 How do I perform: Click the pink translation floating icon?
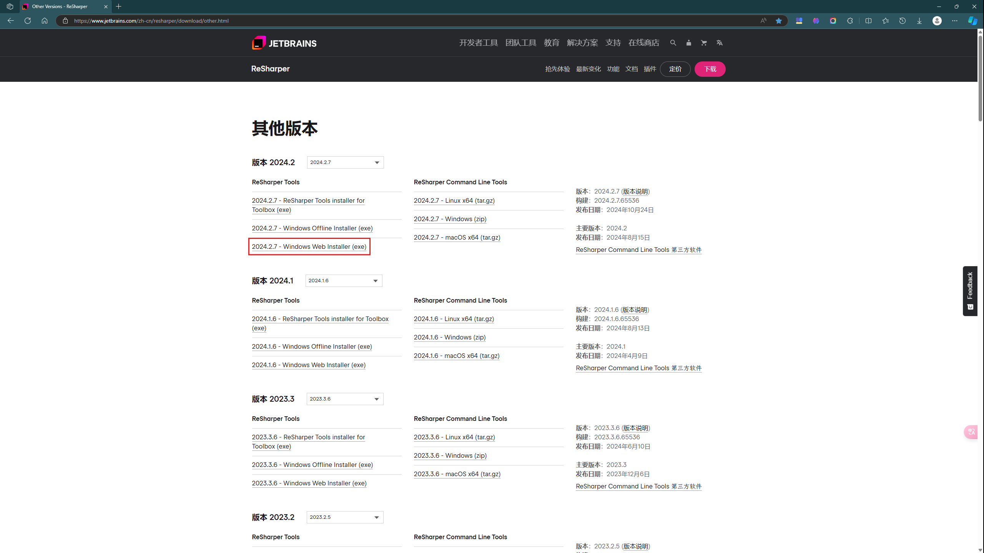coord(971,432)
